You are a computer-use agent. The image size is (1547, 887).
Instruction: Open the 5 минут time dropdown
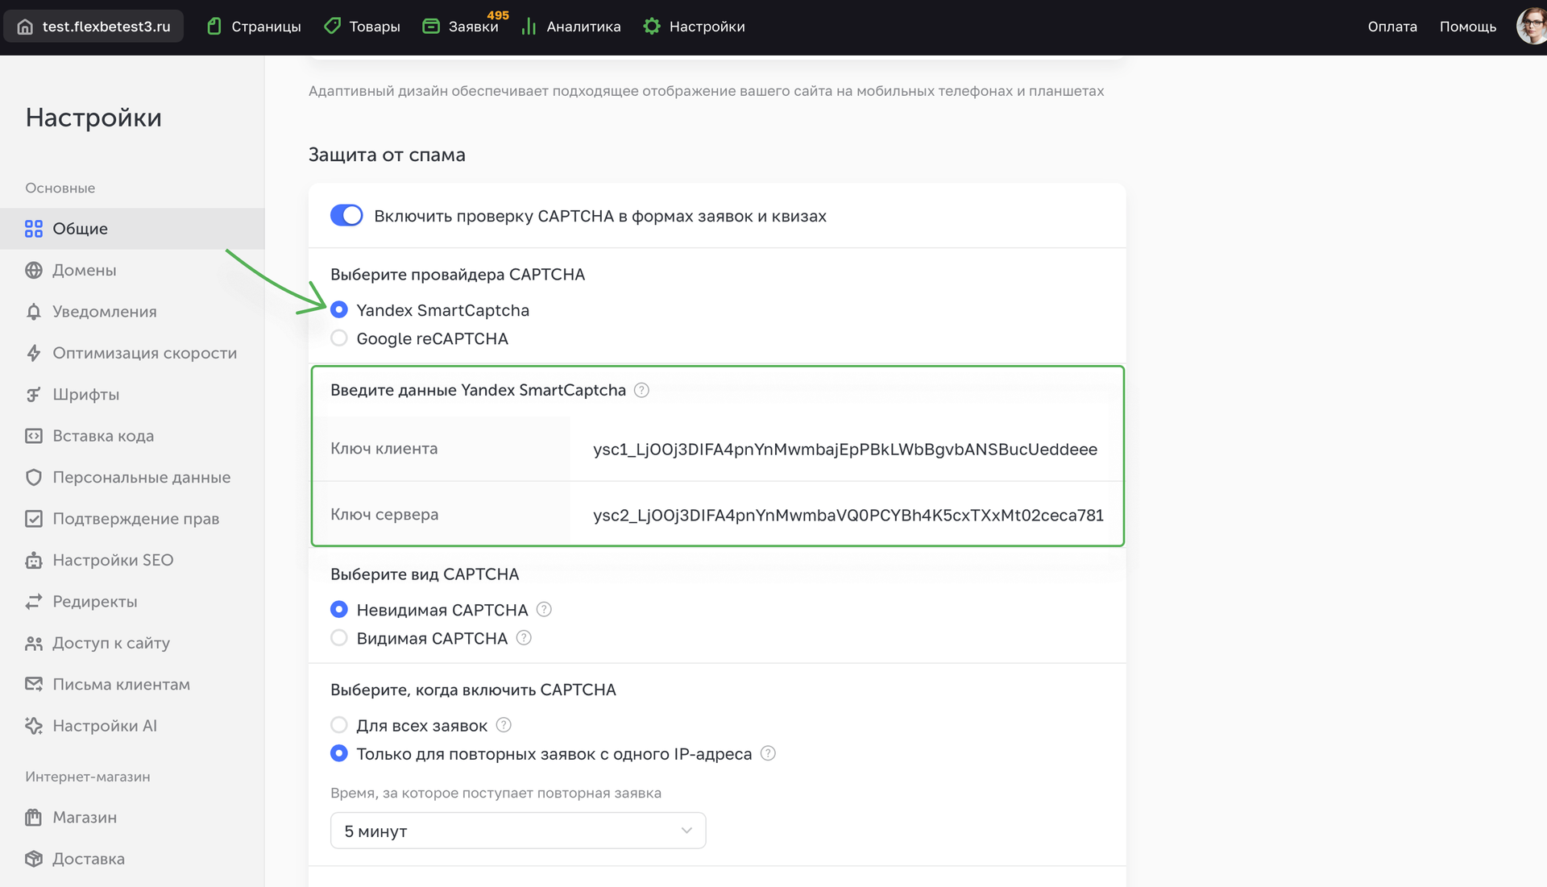[517, 830]
